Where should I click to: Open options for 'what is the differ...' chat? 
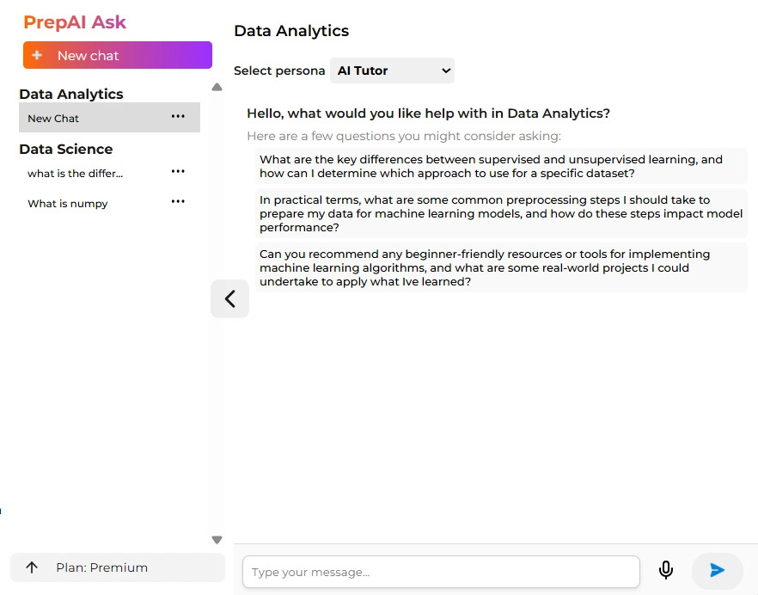[178, 171]
